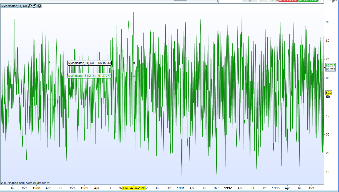Toggle the checkbox beside the pts field
The width and height of the screenshot is (339, 192).
(322, 1)
